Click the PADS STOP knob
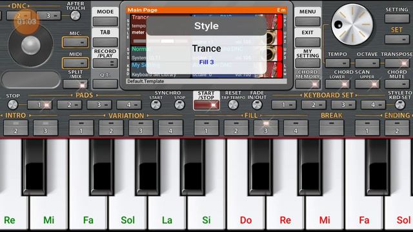 tap(12, 104)
